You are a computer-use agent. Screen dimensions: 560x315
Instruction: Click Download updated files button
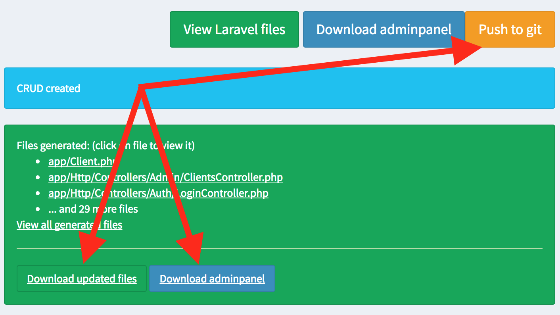pos(82,279)
